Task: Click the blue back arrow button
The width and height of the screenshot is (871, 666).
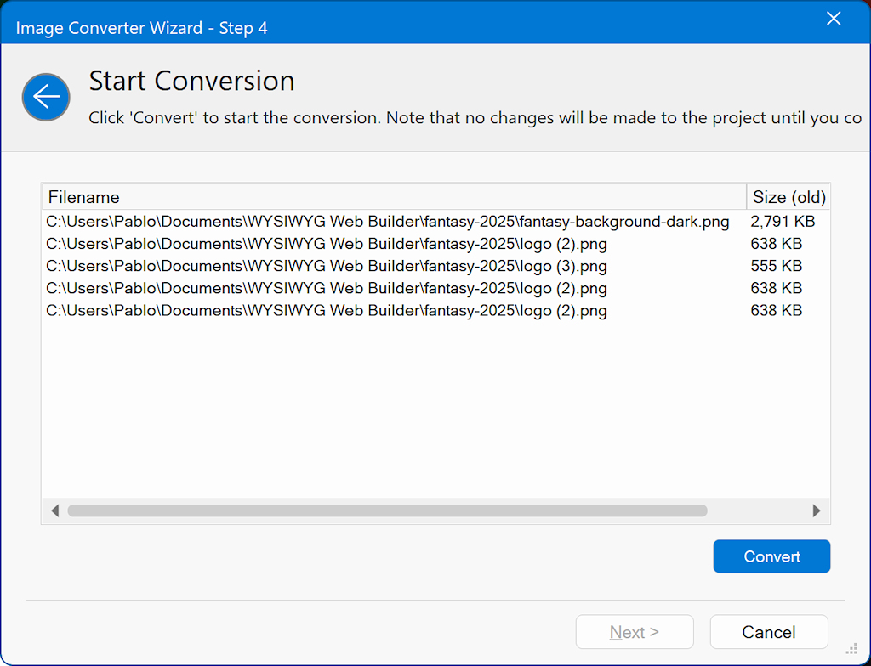Action: (x=46, y=97)
